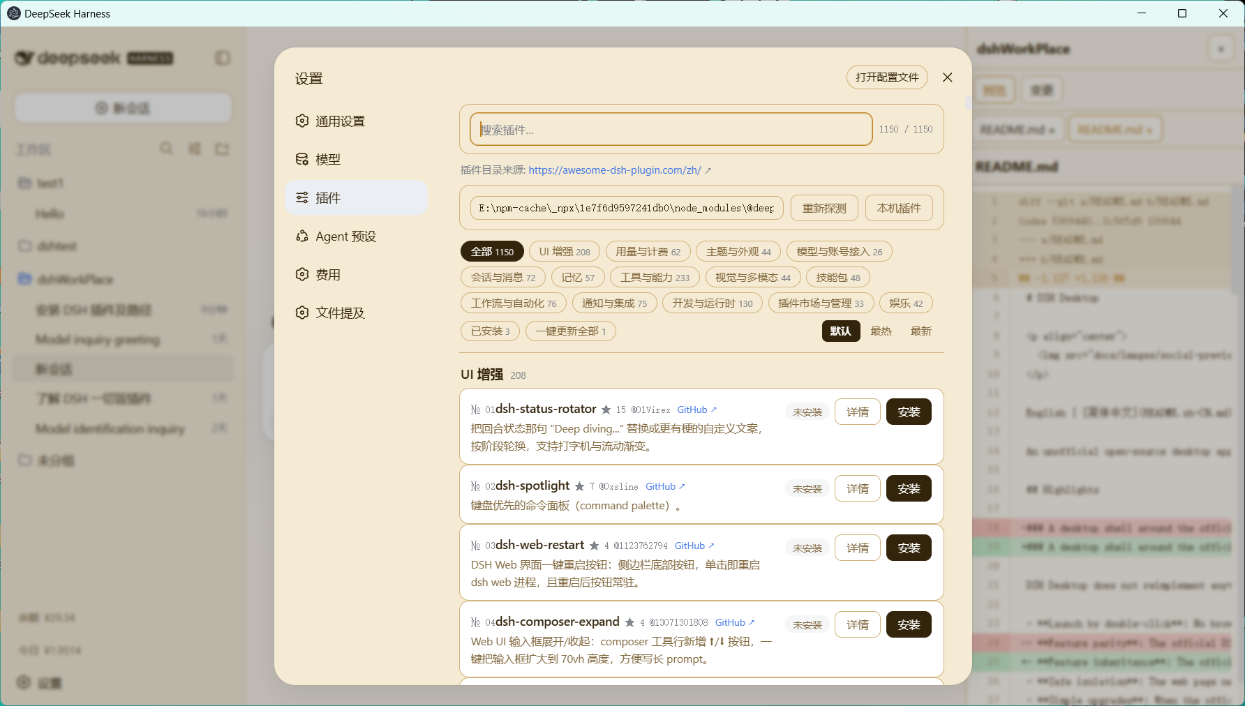Click the 通用设置 gear icon
This screenshot has width=1245, height=706.
pos(302,121)
